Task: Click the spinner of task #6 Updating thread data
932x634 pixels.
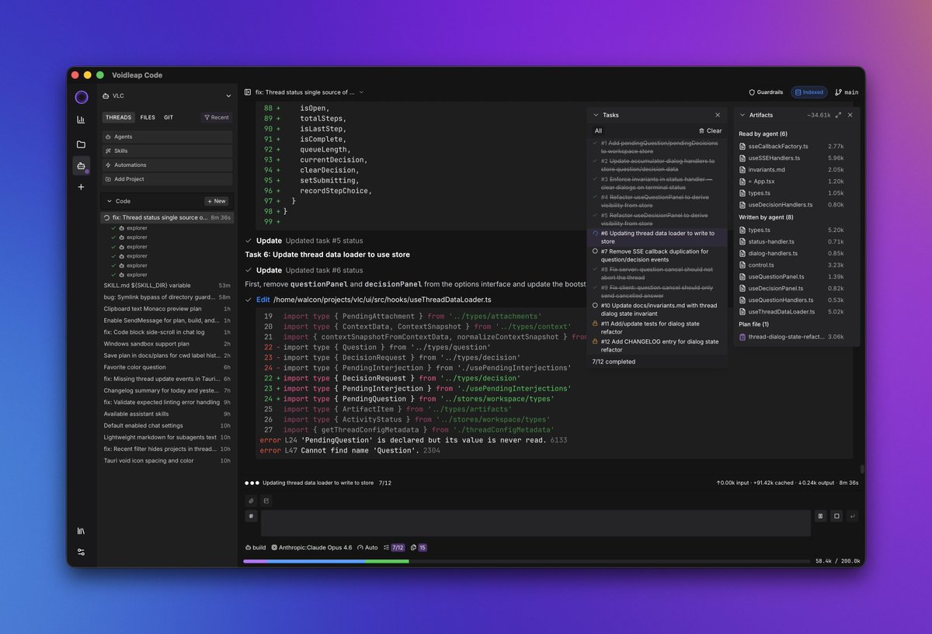Action: point(595,234)
